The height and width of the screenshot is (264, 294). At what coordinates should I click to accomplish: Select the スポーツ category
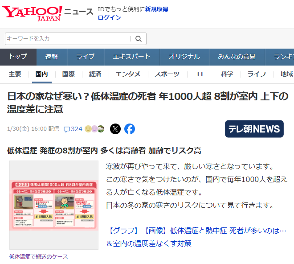coord(167,74)
